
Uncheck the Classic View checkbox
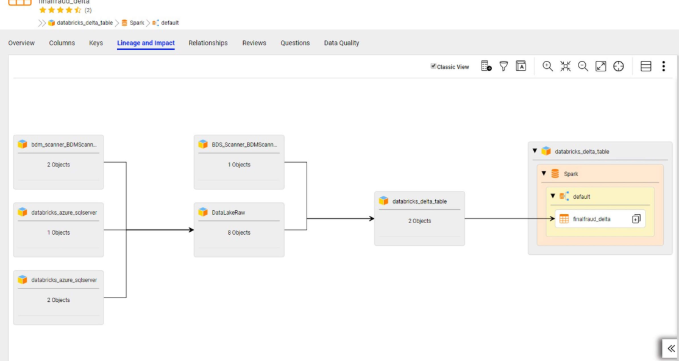tap(433, 66)
